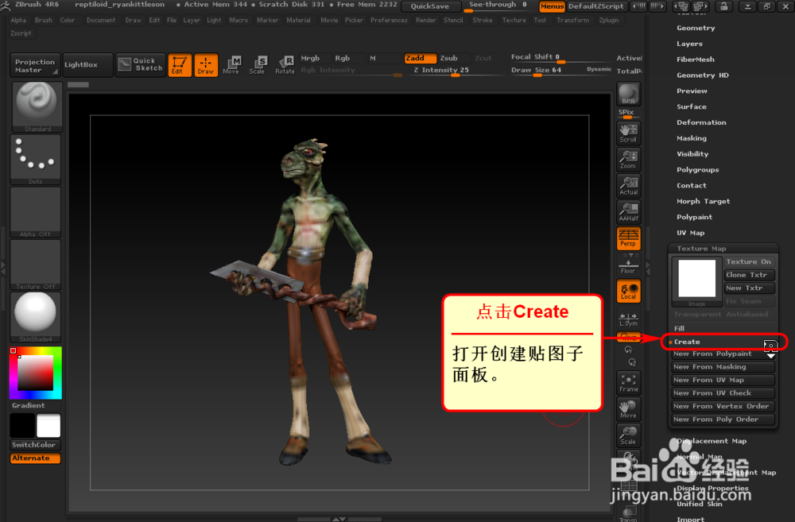
Task: Open LightBox
Action: 87,65
